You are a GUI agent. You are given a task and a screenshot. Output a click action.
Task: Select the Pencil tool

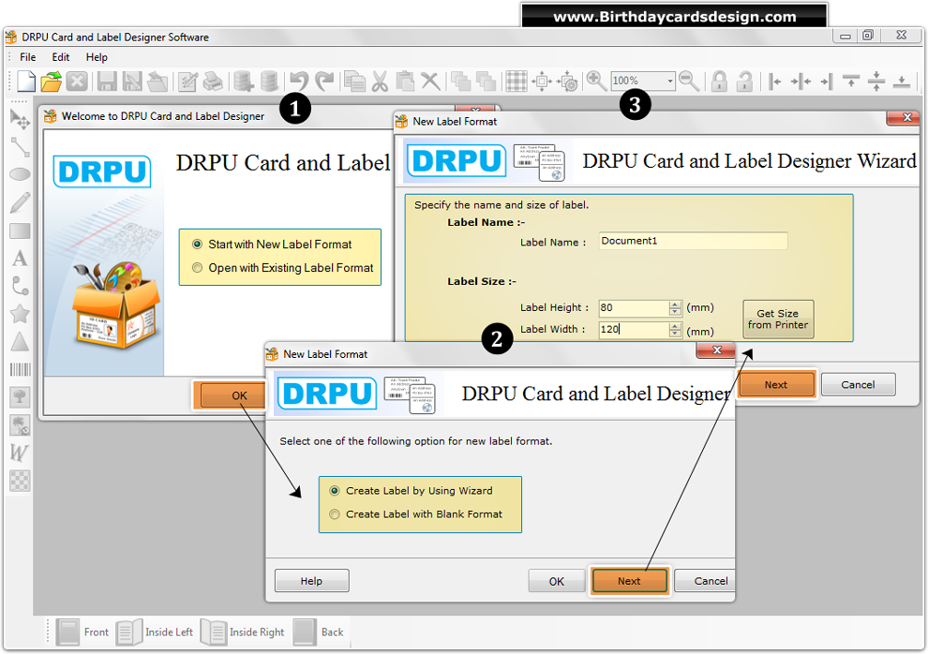tap(20, 202)
